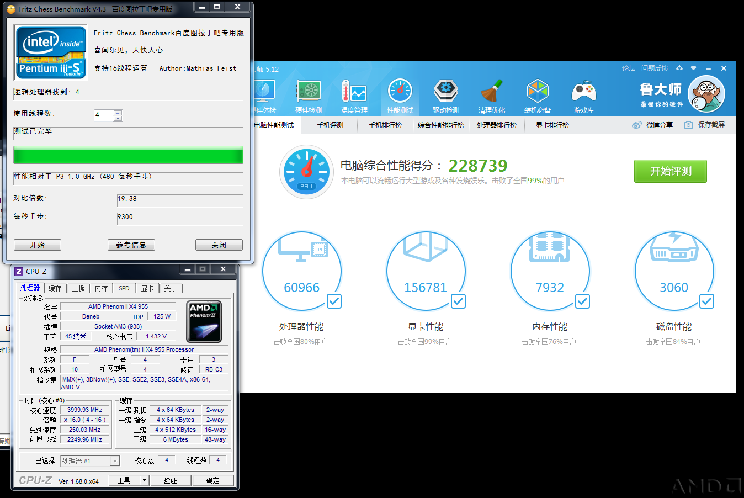Click the 对比倍数 field showing 19.38

[180, 200]
